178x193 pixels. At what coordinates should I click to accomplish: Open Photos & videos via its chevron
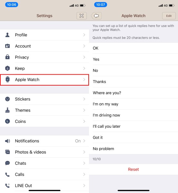pos(84,152)
